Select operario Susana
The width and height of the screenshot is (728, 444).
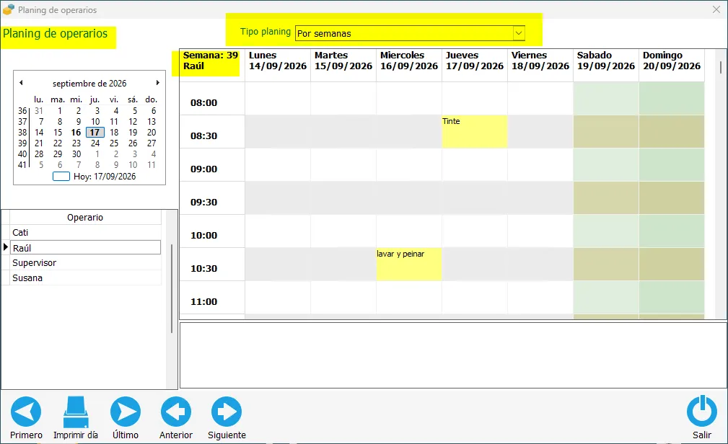85,278
